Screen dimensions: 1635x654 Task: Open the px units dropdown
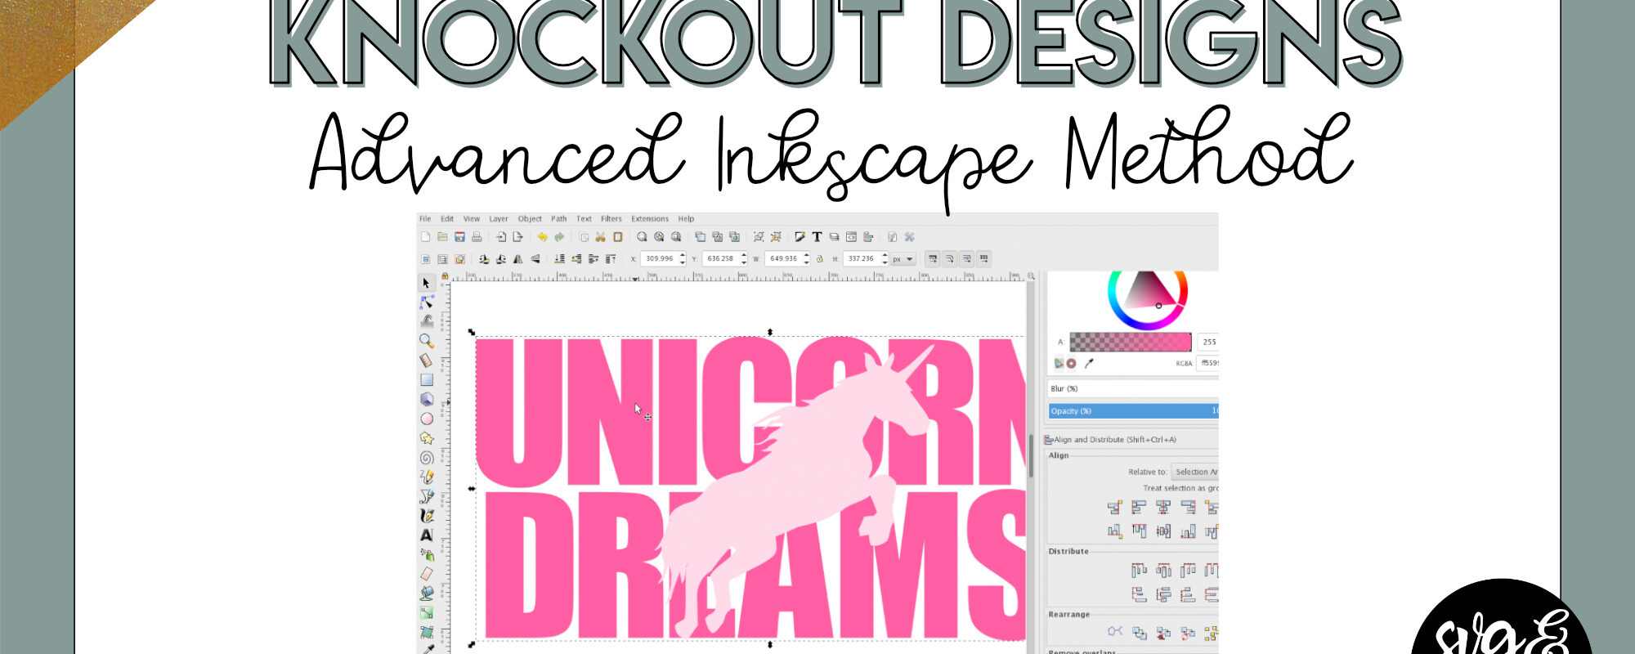coord(903,258)
